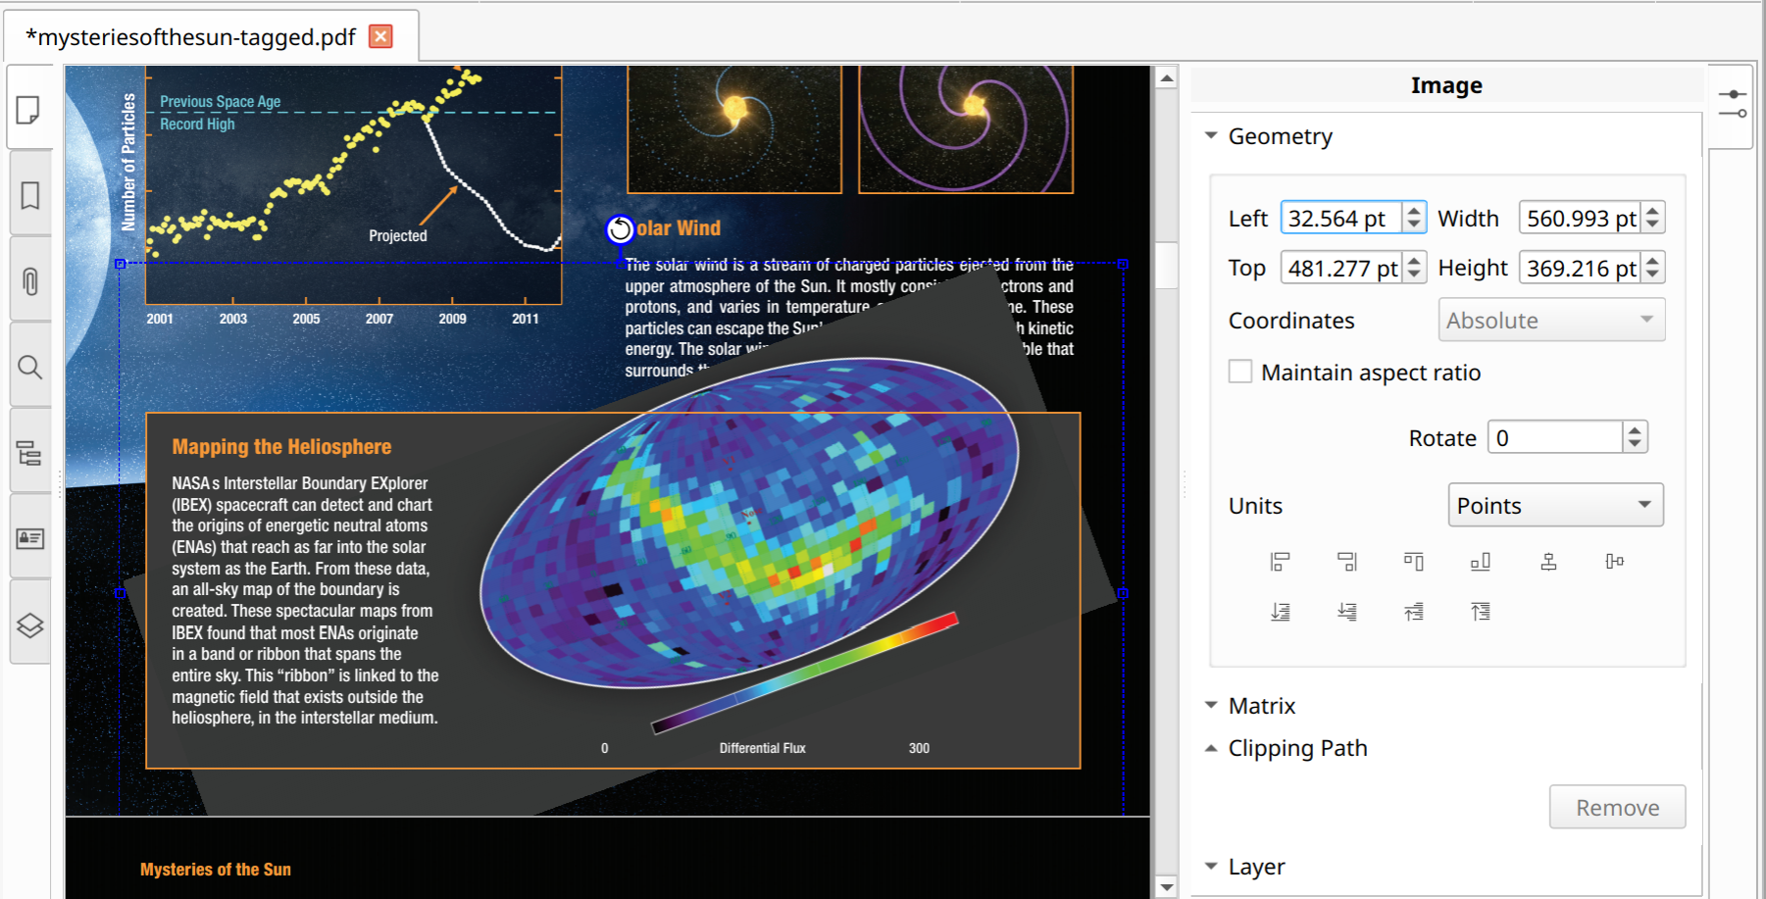This screenshot has height=899, width=1766.
Task: Increase the Left value with stepper arrow
Action: pyautogui.click(x=1413, y=210)
